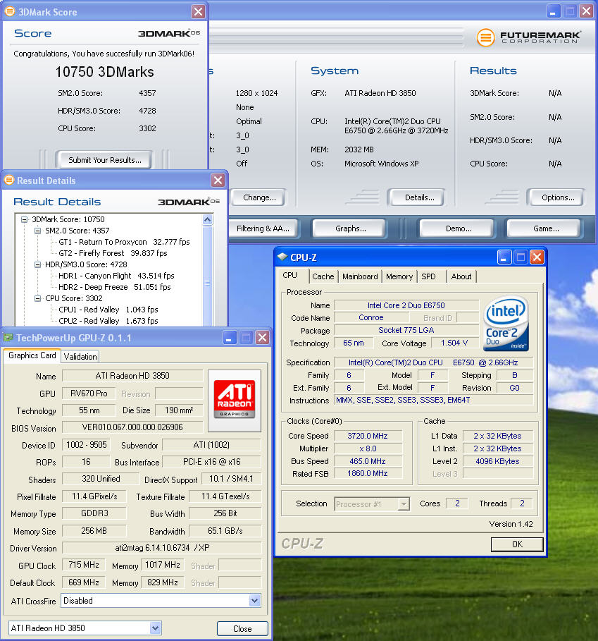The image size is (598, 641).
Task: Open the Processor #1 selection dropdown
Action: pos(404,504)
